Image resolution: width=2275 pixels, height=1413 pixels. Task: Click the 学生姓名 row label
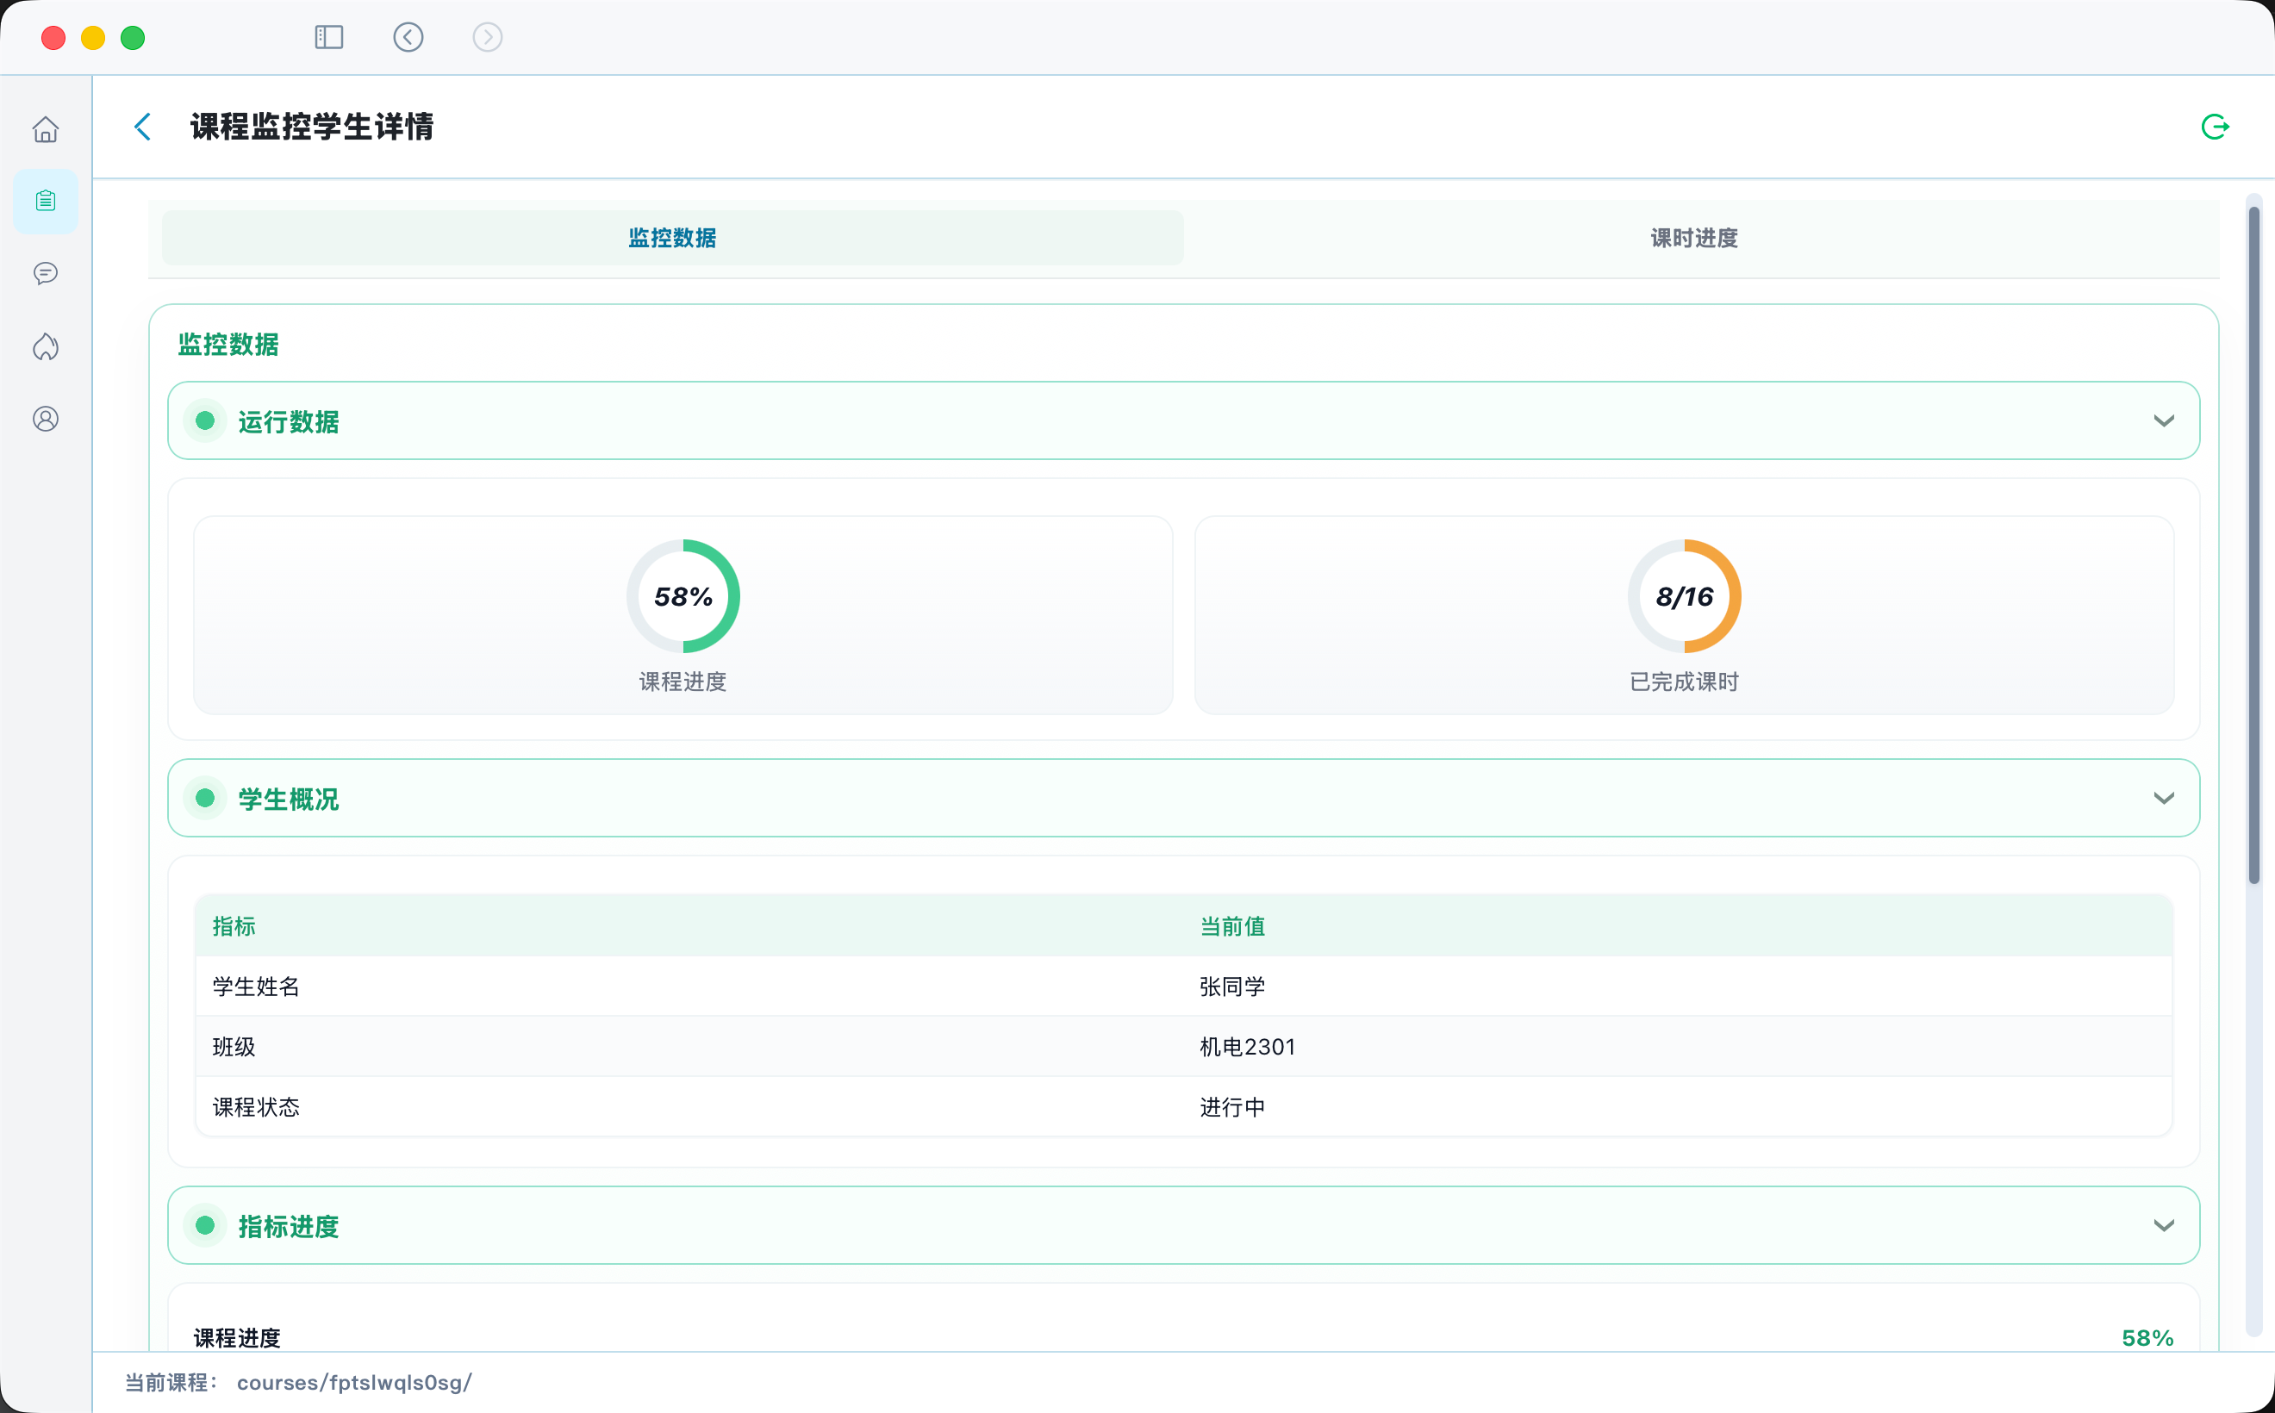pos(256,987)
